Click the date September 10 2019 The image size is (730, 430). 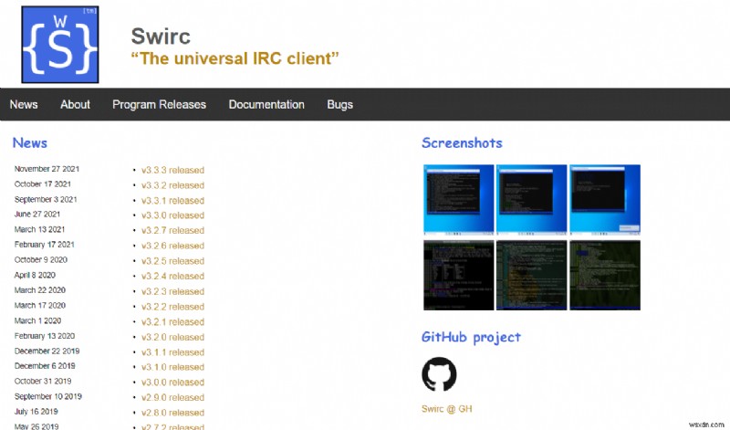[x=48, y=396]
